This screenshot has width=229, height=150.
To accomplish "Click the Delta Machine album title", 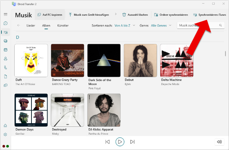I will (171, 80).
